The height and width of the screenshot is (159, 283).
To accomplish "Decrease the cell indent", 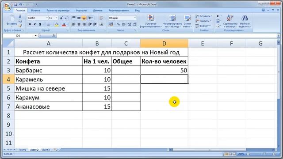I will coord(90,24).
